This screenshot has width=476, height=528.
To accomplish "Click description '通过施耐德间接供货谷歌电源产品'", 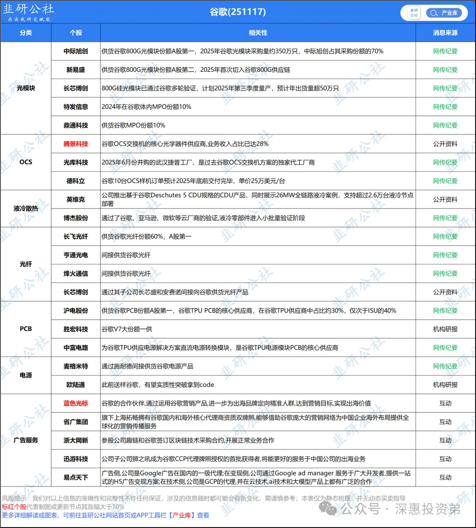I will [x=148, y=366].
